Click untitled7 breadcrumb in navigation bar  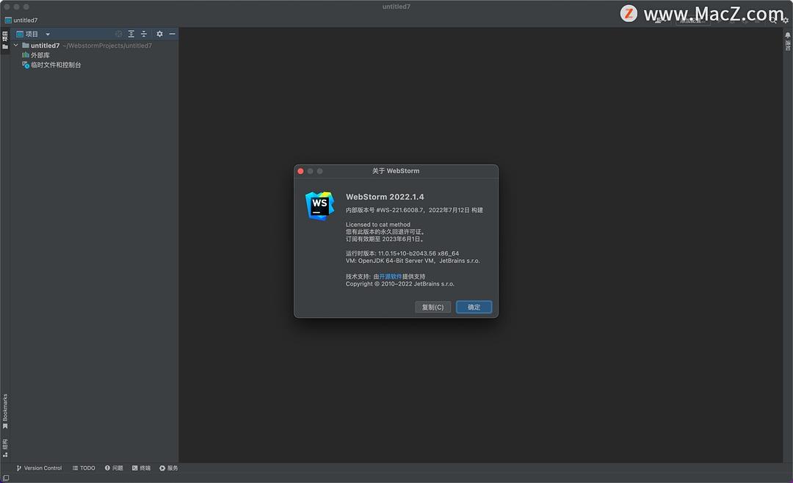[21, 21]
